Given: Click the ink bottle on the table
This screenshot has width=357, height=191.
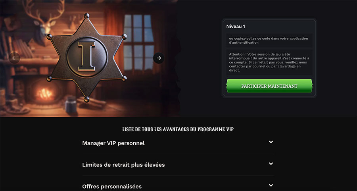Looking at the screenshot, I should pyautogui.click(x=71, y=104).
